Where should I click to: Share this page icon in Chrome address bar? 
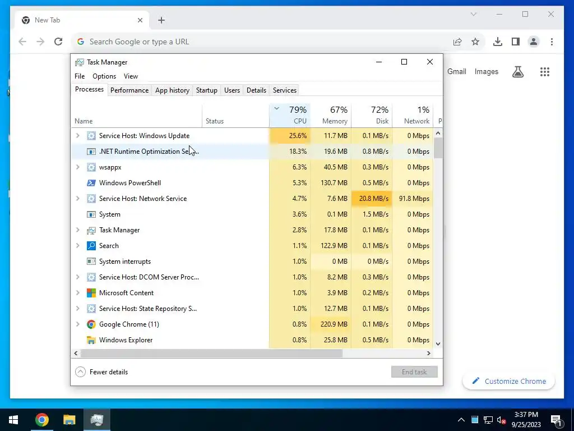coord(457,42)
